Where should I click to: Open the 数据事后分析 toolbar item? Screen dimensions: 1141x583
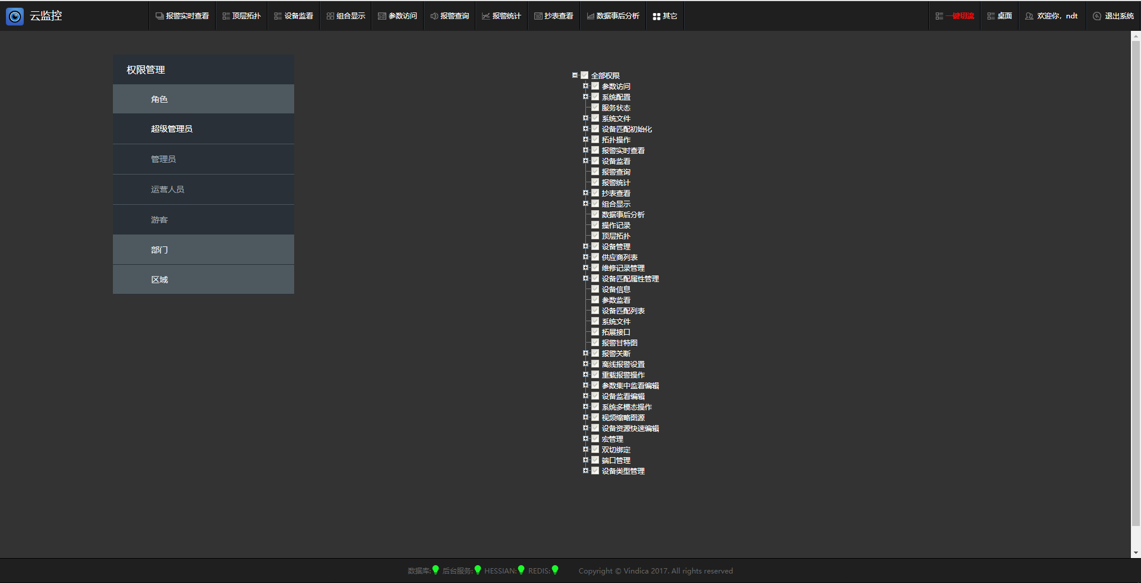tap(613, 16)
